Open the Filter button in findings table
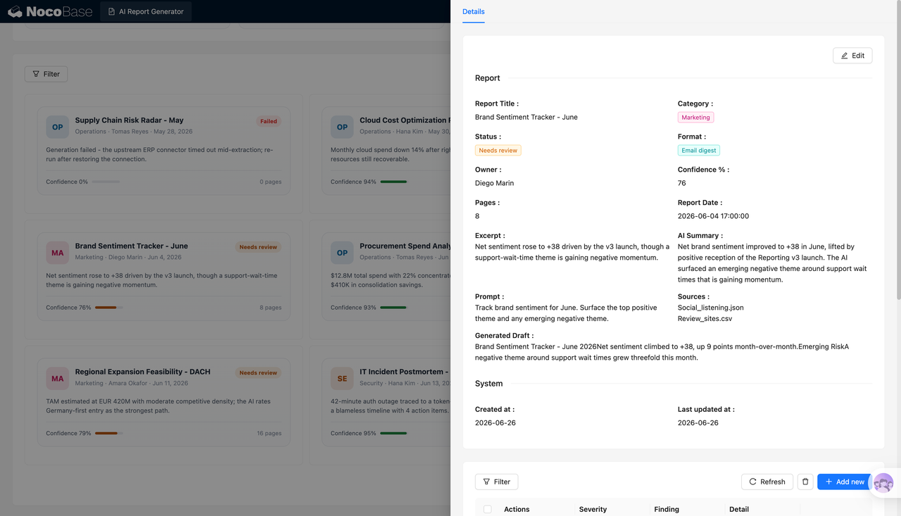The width and height of the screenshot is (901, 516). click(497, 482)
